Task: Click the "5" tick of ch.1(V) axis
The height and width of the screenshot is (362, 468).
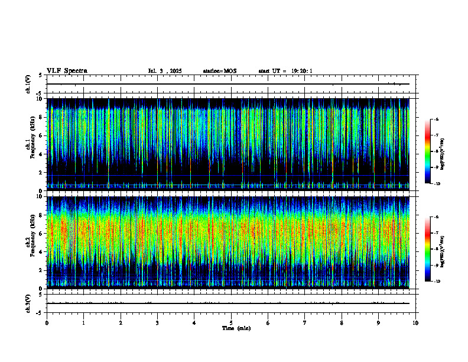Action: 41,75
